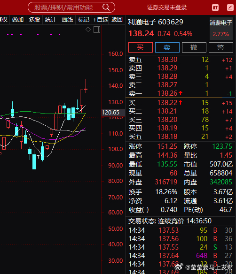236x274 pixels.
Task: Open the pencil edit icon in the top bar
Action: 230,8
